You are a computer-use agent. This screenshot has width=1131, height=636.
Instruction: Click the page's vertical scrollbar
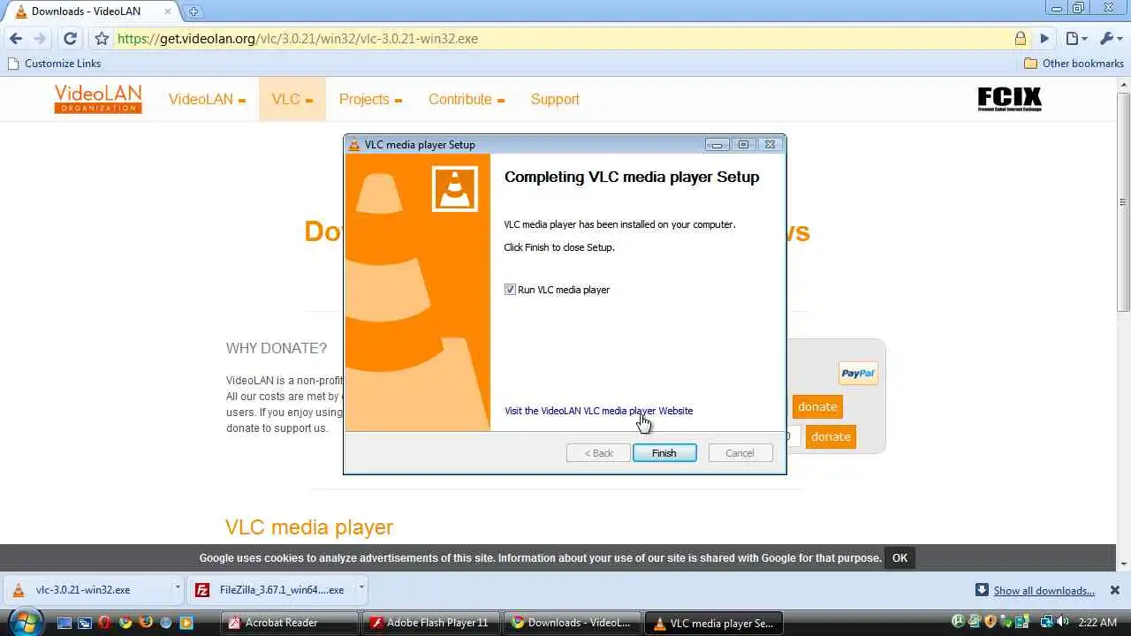(1123, 322)
